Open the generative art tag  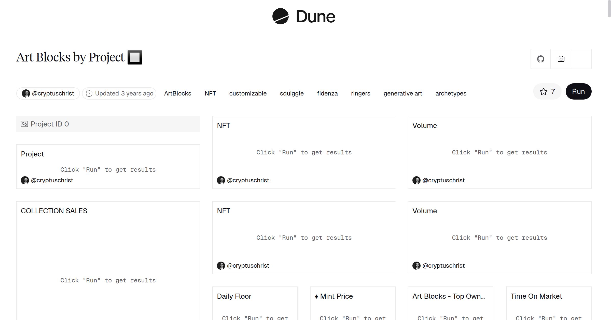point(402,93)
